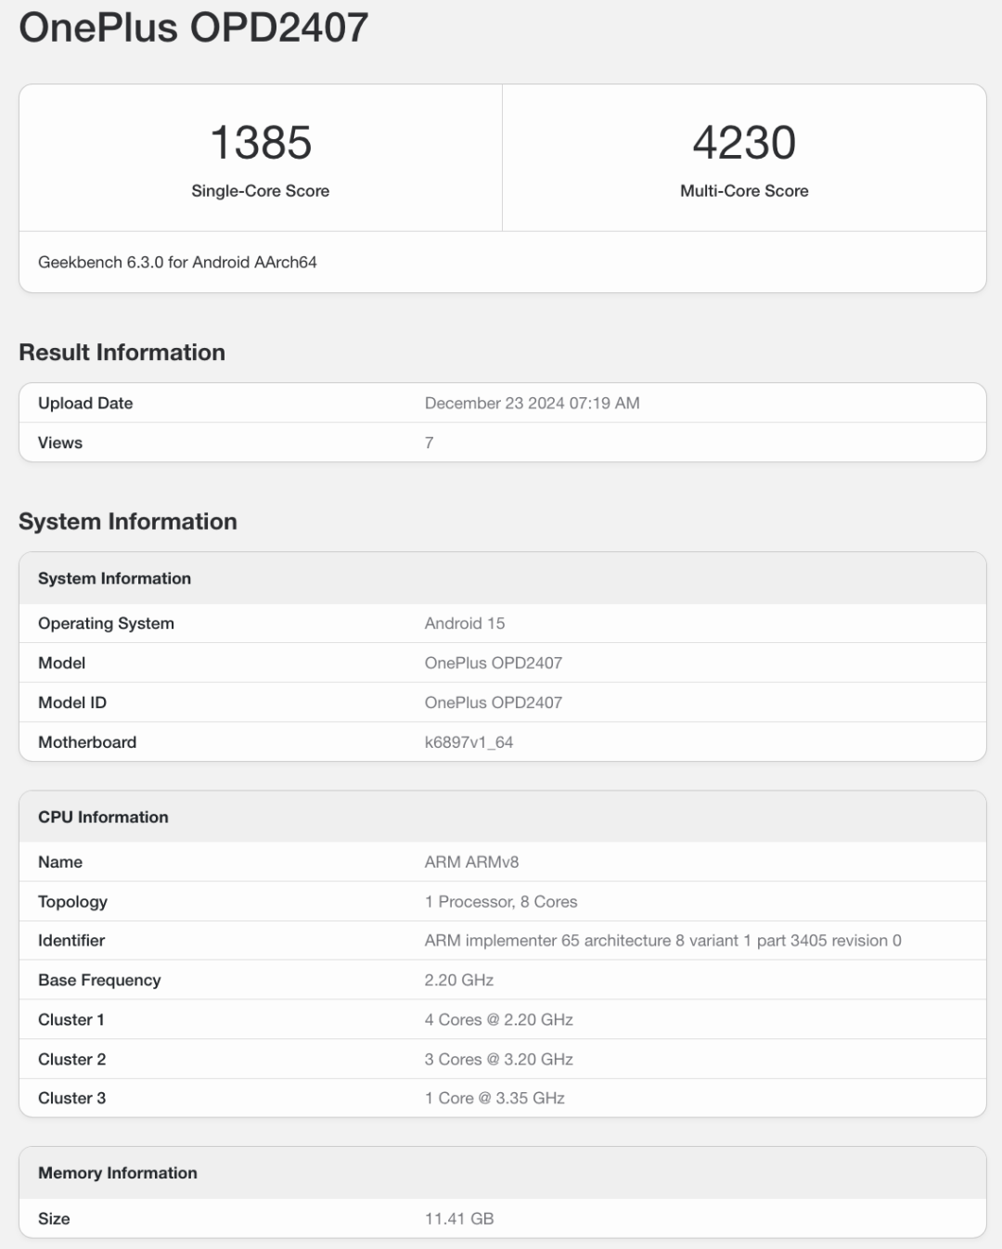Screen dimensions: 1002x1249
Task: Select the views count value 7
Action: pos(429,444)
